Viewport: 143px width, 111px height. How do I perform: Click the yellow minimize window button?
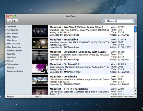(x=11, y=16)
